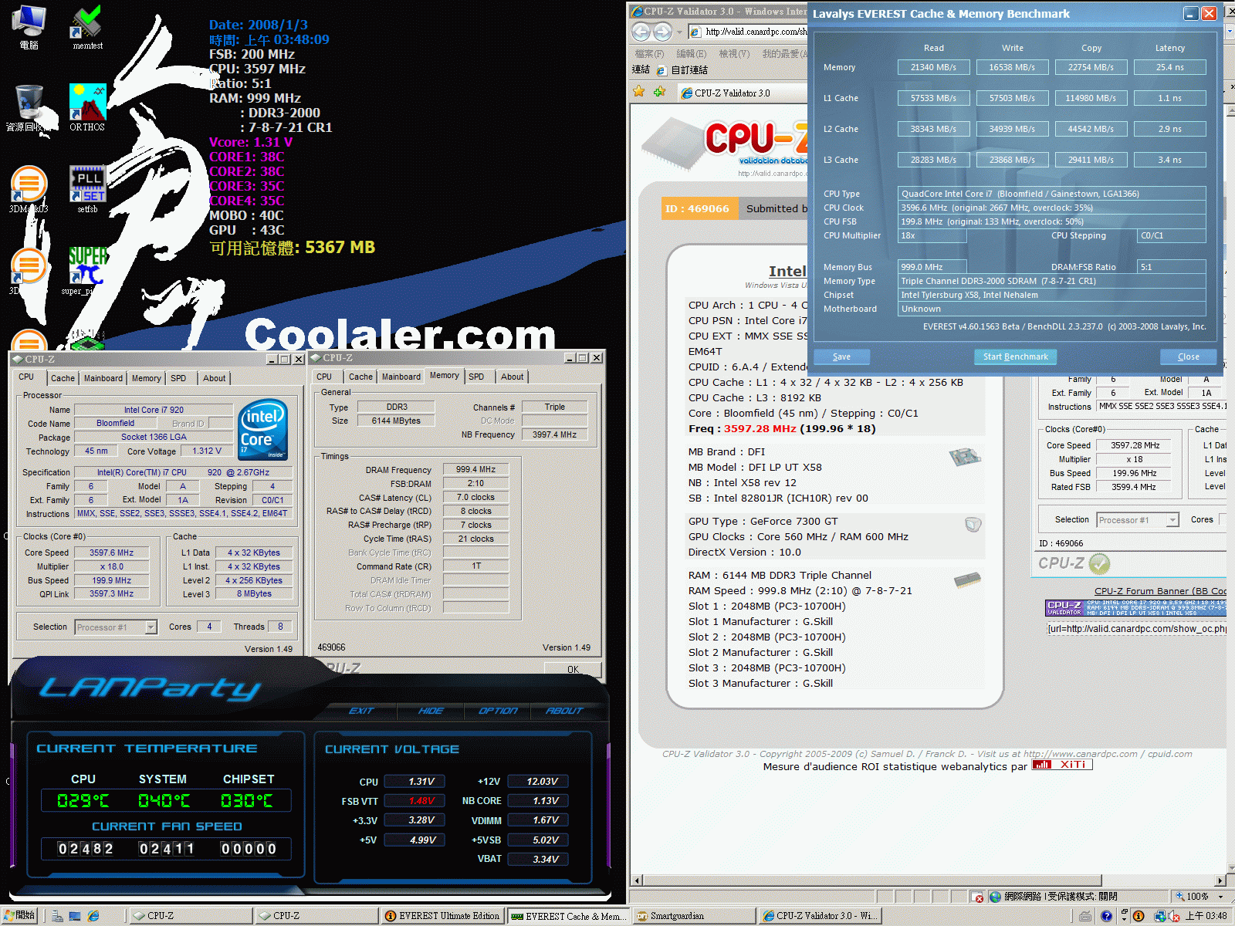The width and height of the screenshot is (1235, 926).
Task: Click the orange exclamation tray icon
Action: 1139,916
